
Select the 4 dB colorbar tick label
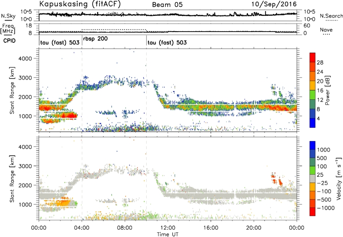tap(318, 118)
